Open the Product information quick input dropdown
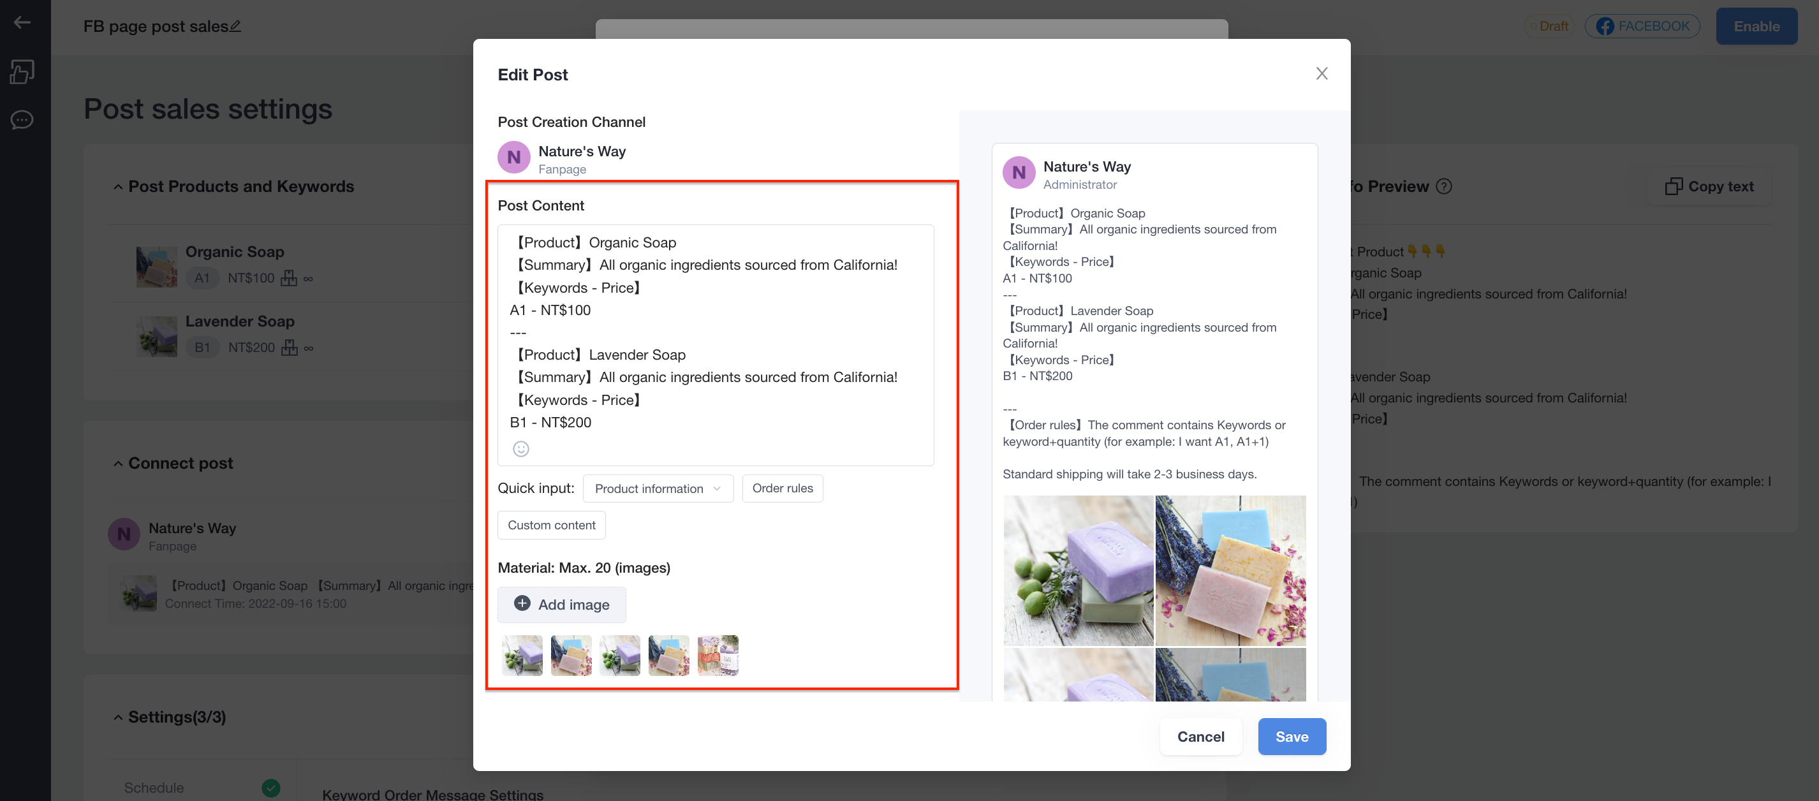1819x801 pixels. tap(658, 488)
